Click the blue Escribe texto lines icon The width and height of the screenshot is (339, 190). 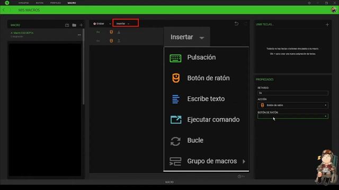pyautogui.click(x=175, y=99)
